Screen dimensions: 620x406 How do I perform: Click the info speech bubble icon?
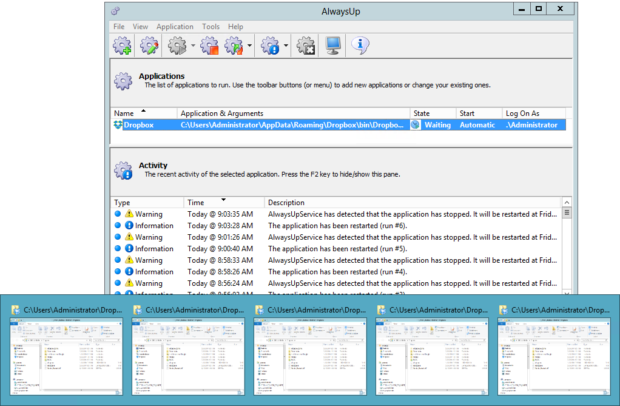coord(360,46)
